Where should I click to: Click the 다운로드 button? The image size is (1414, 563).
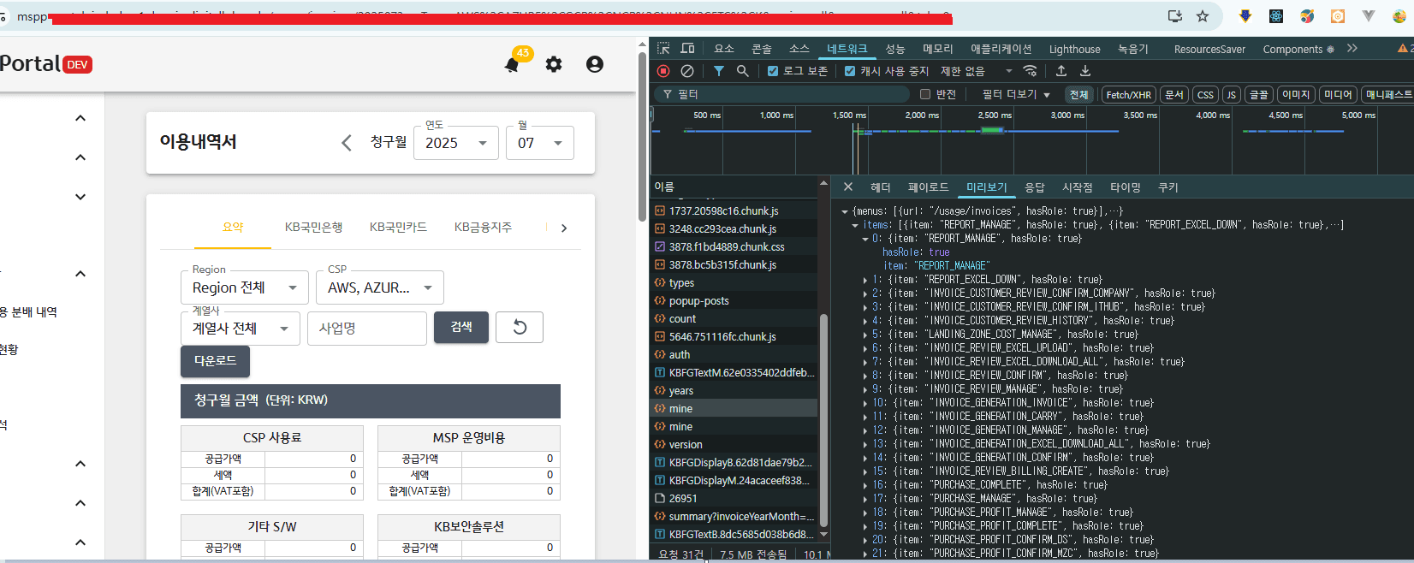click(x=215, y=361)
